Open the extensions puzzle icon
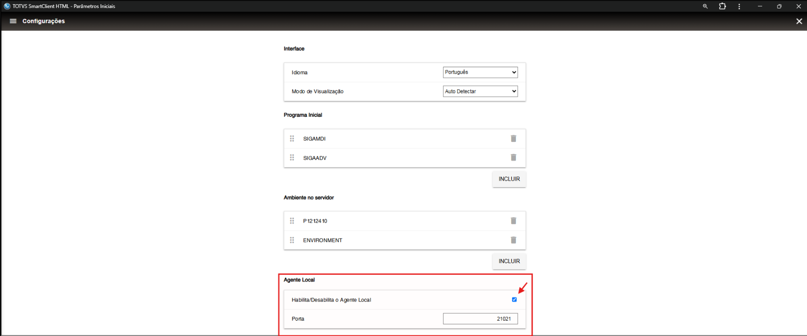807x336 pixels. pyautogui.click(x=722, y=6)
